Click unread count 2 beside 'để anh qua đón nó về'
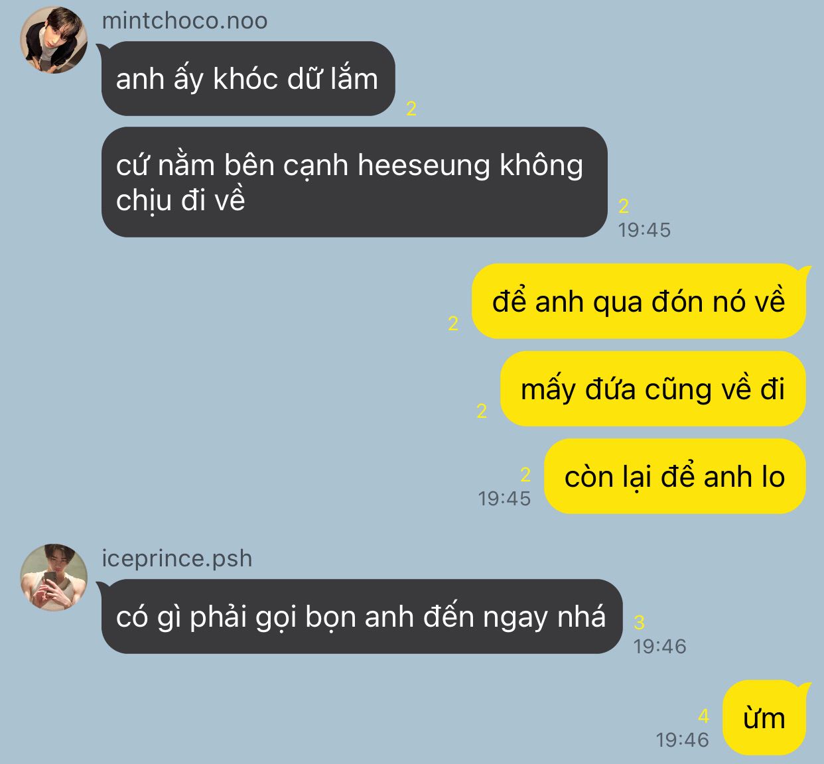824x764 pixels. pos(453,324)
